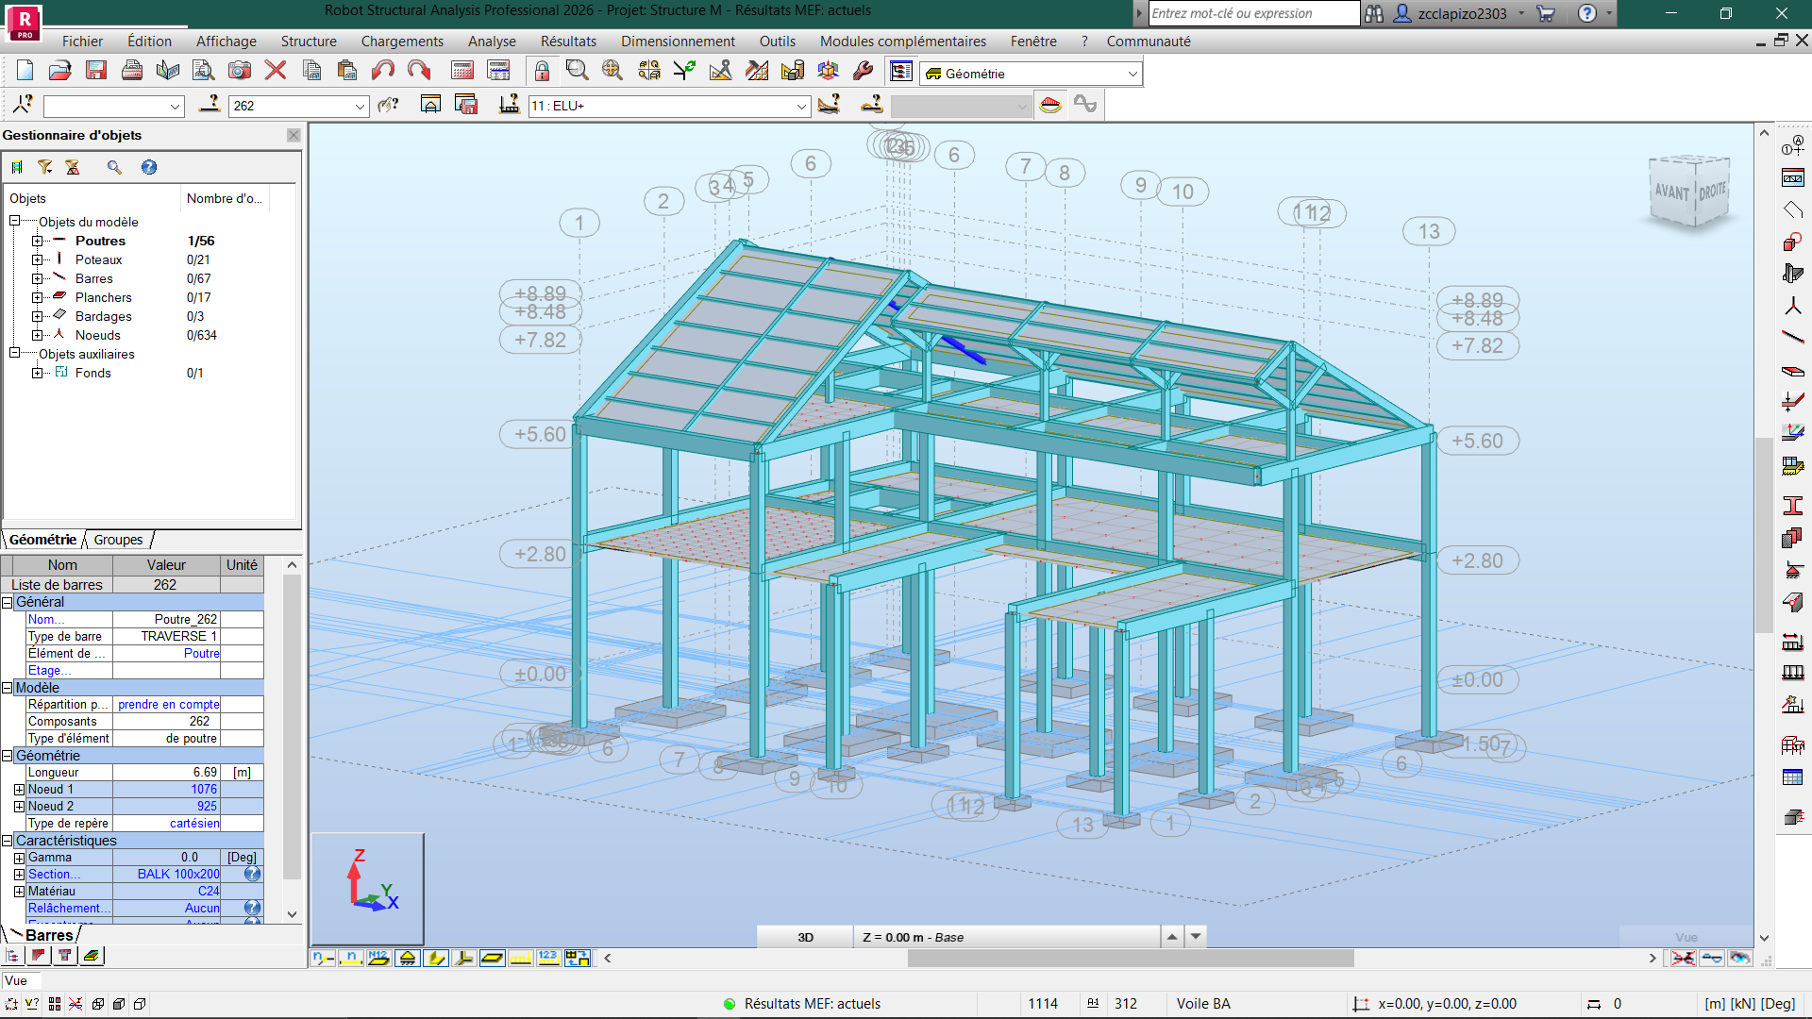This screenshot has height=1019, width=1812.
Task: Expand the Poteaux tree node
Action: coord(37,259)
